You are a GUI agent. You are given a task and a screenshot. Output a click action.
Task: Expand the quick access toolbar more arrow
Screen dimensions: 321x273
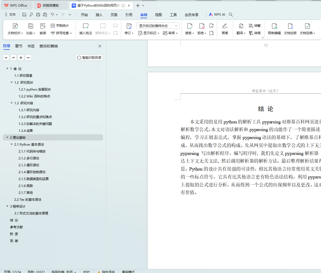click(70, 15)
